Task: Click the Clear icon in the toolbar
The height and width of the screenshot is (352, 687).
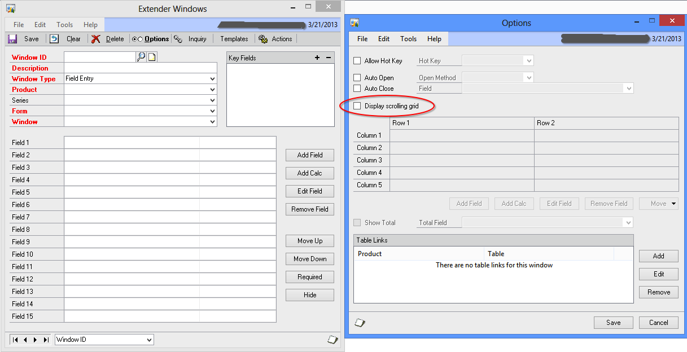Action: 54,39
